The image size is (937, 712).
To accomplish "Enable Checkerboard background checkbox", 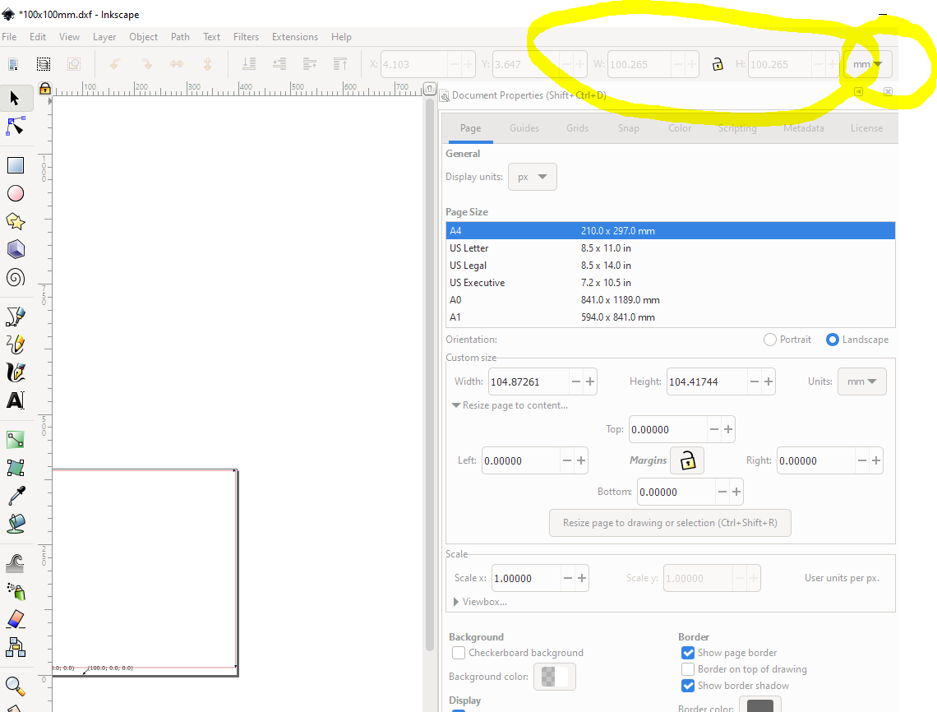I will tap(459, 653).
